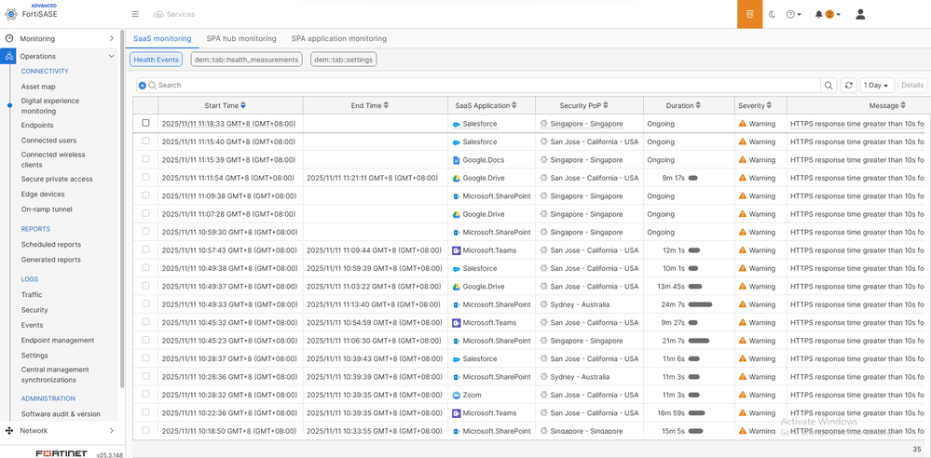Click the orange shield icon in header
Image resolution: width=931 pixels, height=458 pixels.
749,14
